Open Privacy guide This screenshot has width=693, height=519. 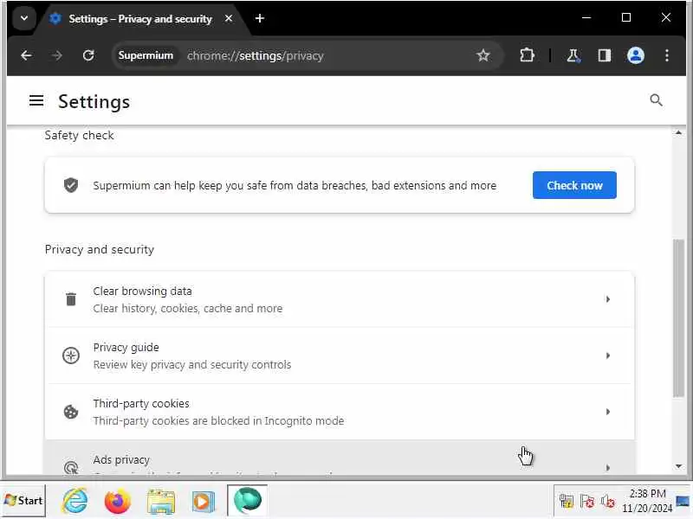340,356
